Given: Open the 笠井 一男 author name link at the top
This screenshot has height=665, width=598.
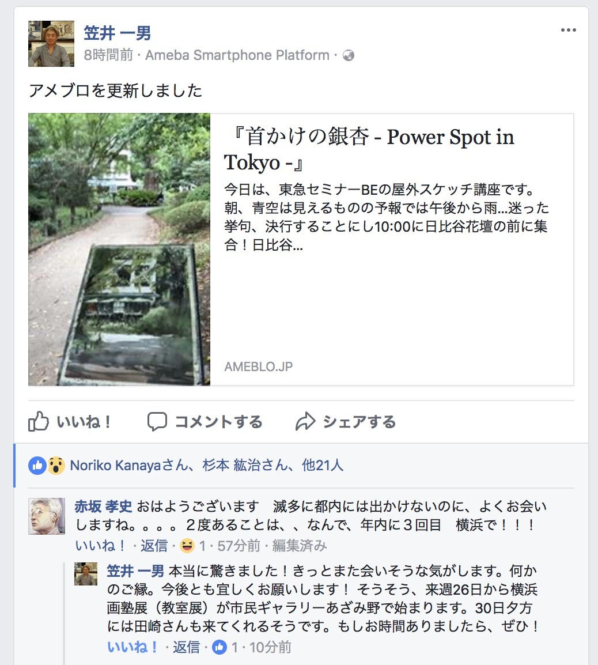Looking at the screenshot, I should [118, 33].
